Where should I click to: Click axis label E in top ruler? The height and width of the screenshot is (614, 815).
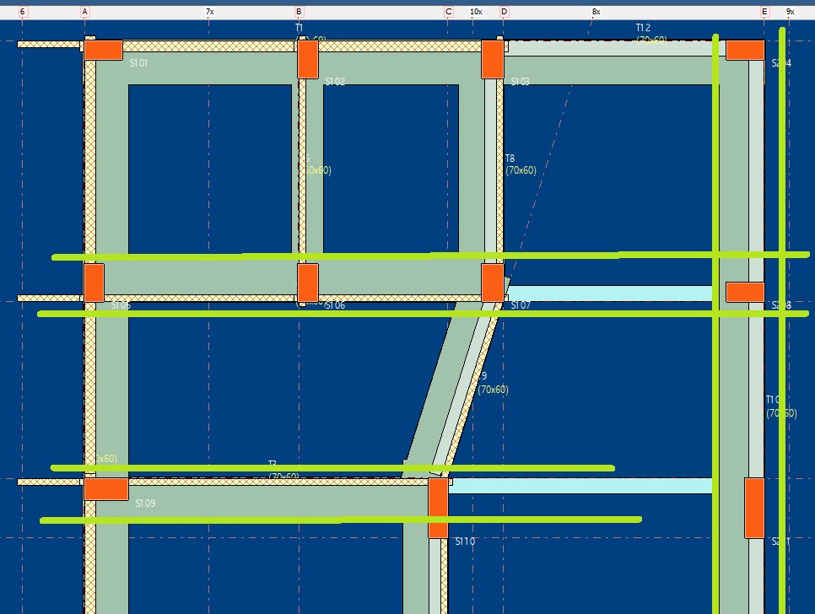coord(764,12)
